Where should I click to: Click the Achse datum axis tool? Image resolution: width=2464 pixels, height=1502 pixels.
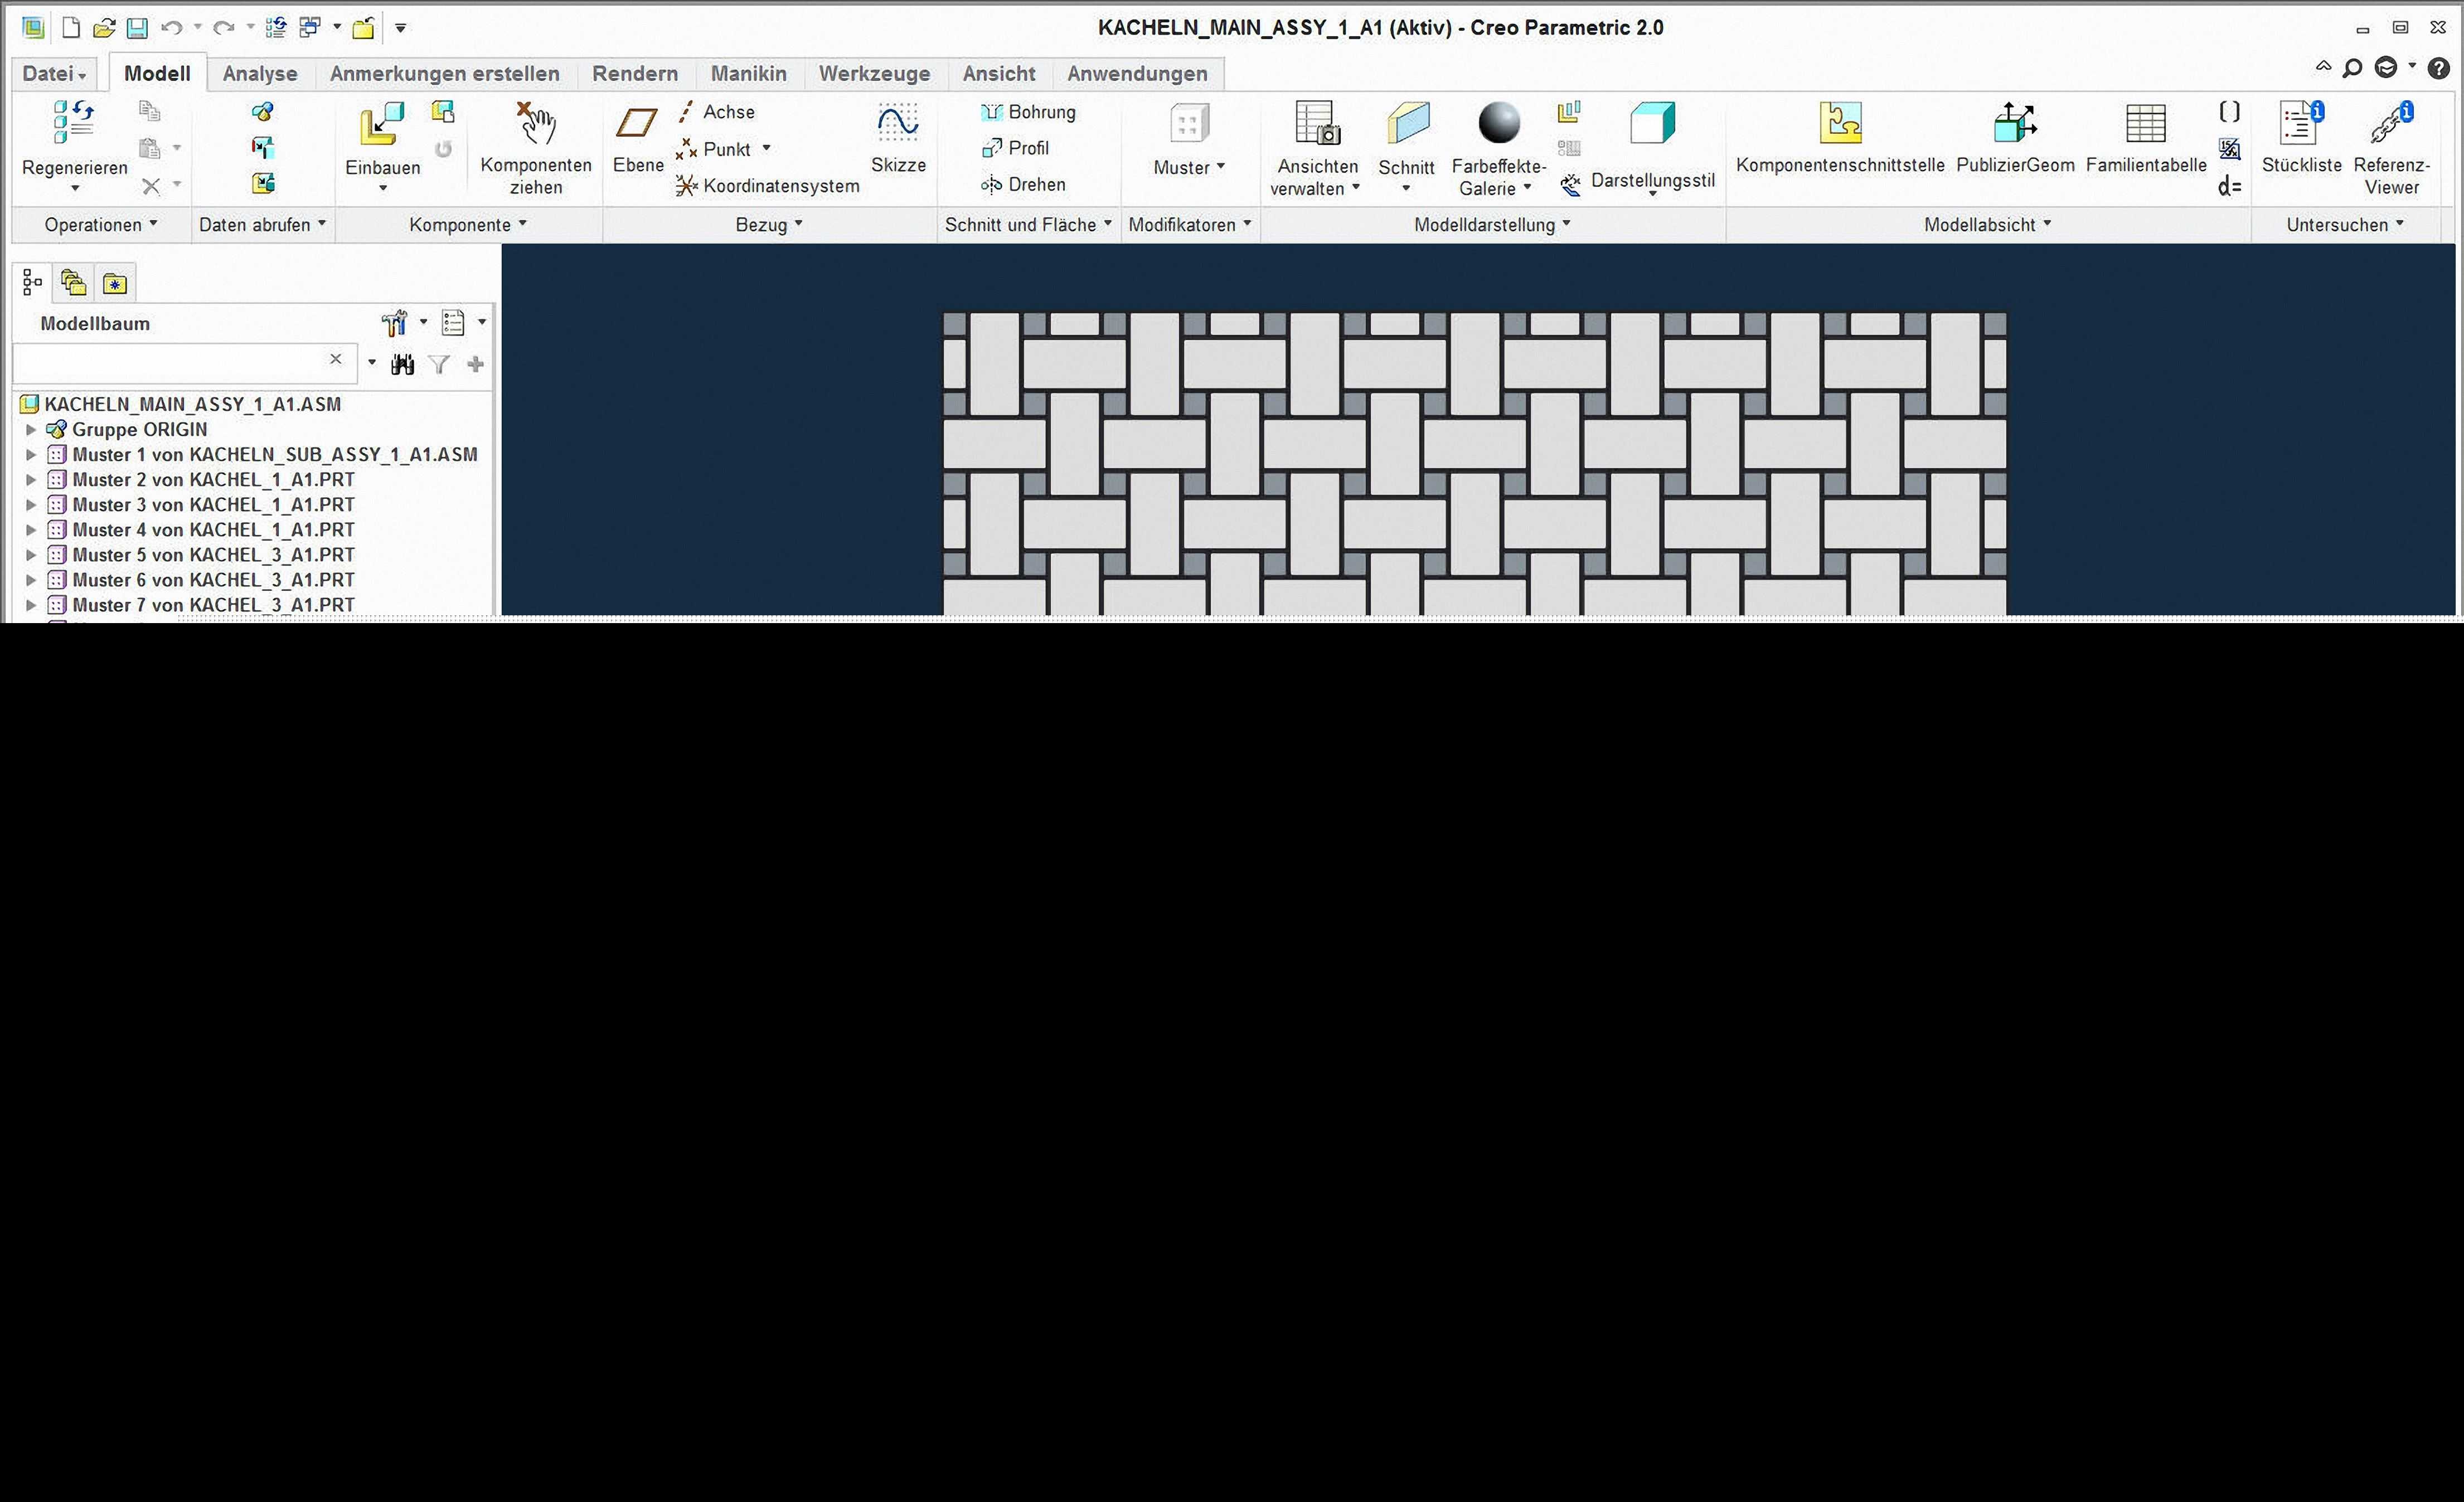click(x=716, y=112)
